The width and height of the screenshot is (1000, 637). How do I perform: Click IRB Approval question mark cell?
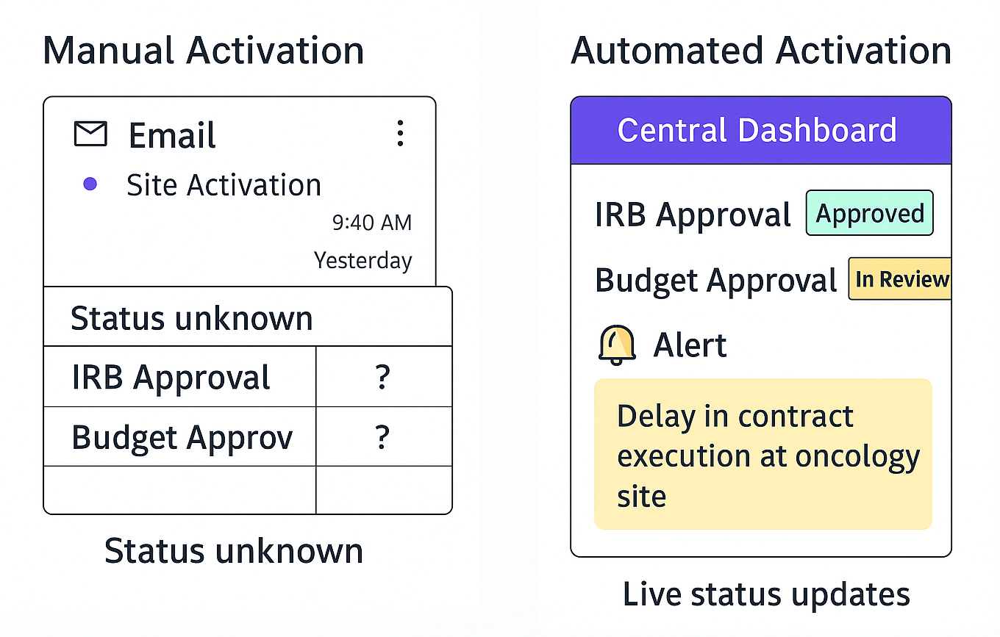tap(384, 377)
